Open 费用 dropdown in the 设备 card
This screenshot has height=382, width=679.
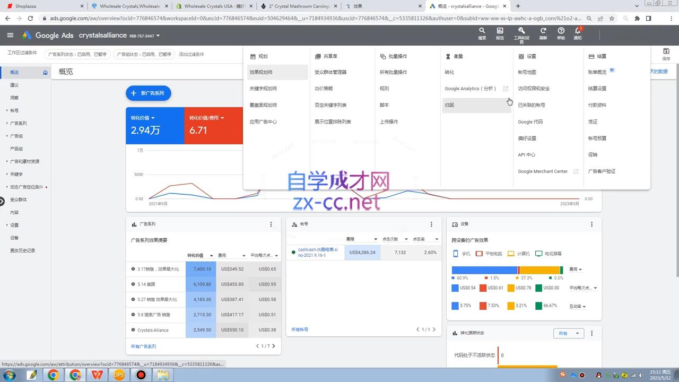click(x=576, y=270)
